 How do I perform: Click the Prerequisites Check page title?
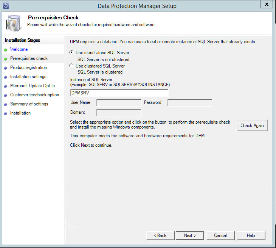(x=53, y=18)
